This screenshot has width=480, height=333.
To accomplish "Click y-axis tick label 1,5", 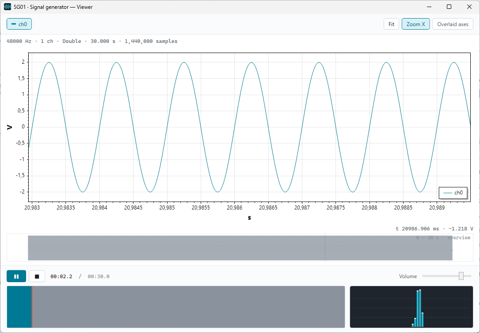I will point(21,78).
